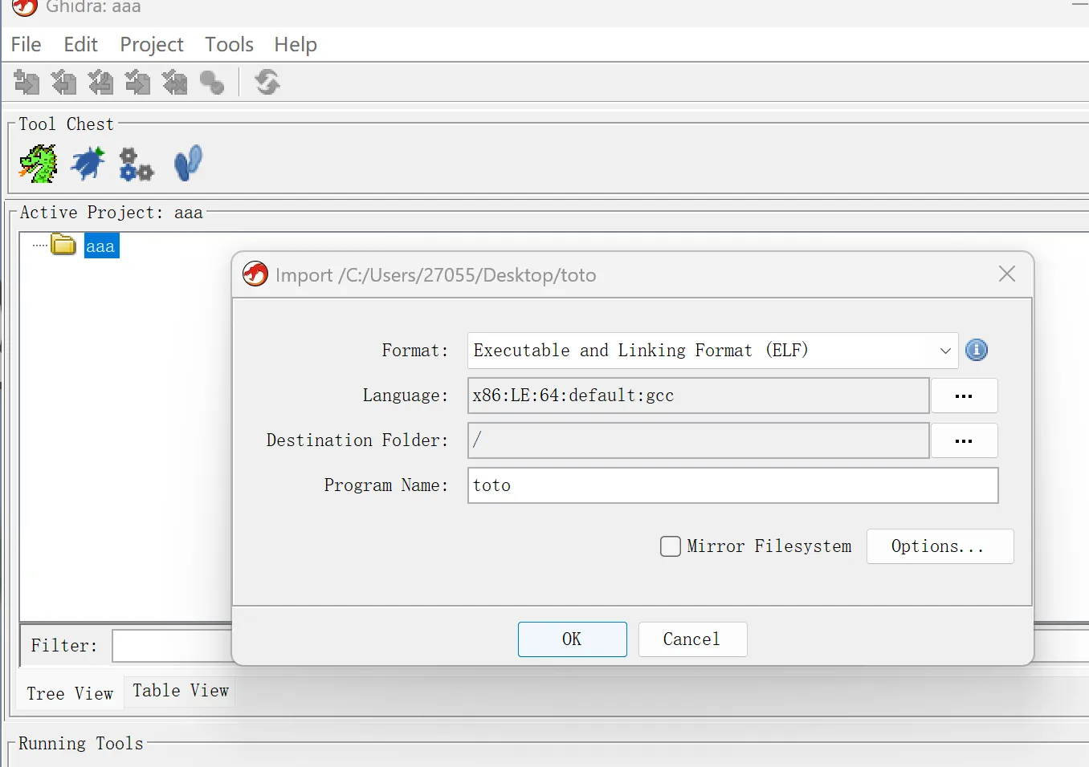This screenshot has width=1089, height=767.
Task: Switch to the Tree View tab
Action: (70, 693)
